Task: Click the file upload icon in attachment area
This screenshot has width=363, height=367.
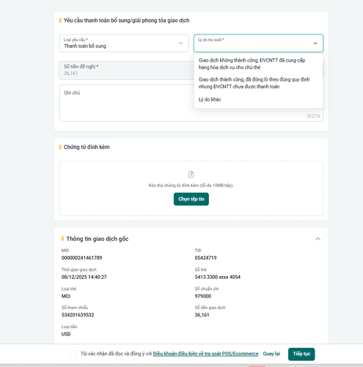Action: [x=191, y=174]
